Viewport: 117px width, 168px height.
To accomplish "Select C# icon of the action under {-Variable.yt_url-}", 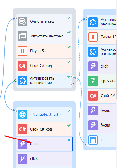I will click(22, 129).
